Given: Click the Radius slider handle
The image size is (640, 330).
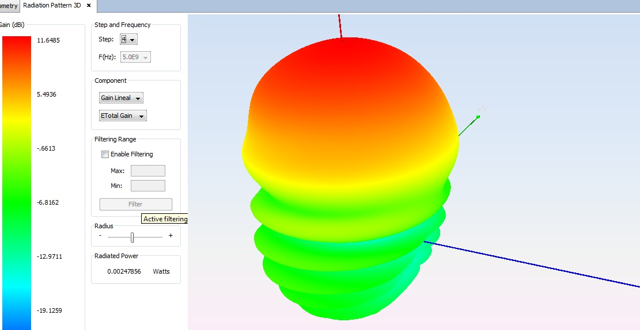Looking at the screenshot, I should 132,237.
